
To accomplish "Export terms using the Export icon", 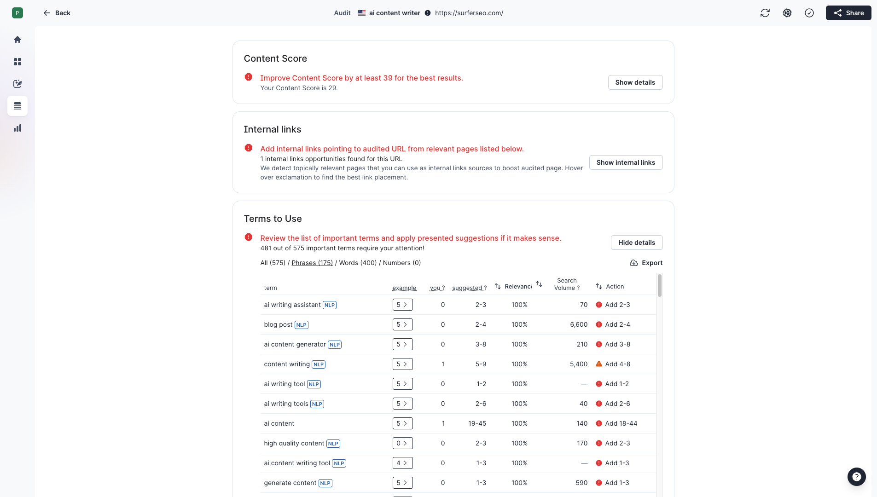I will click(646, 263).
